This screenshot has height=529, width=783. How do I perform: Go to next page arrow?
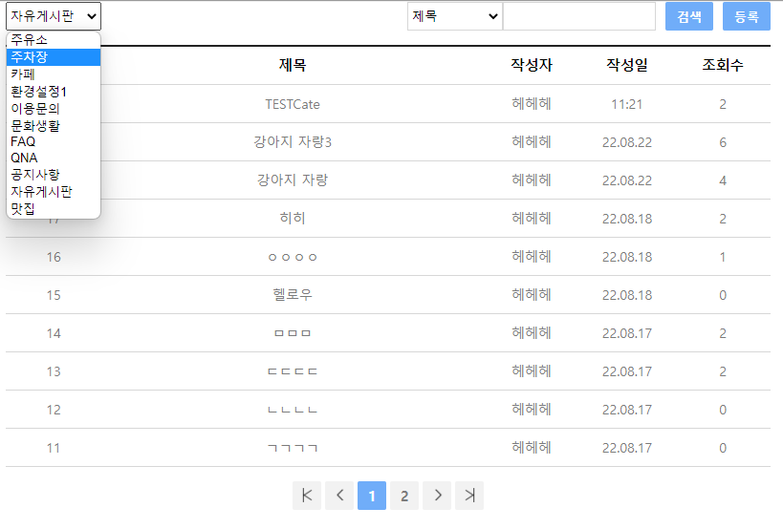click(437, 495)
